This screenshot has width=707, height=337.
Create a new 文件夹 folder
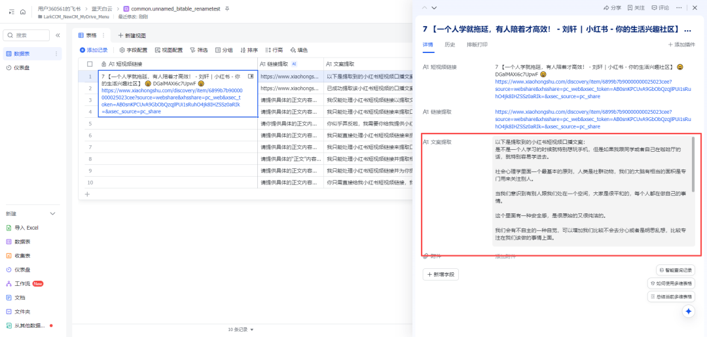(x=18, y=311)
